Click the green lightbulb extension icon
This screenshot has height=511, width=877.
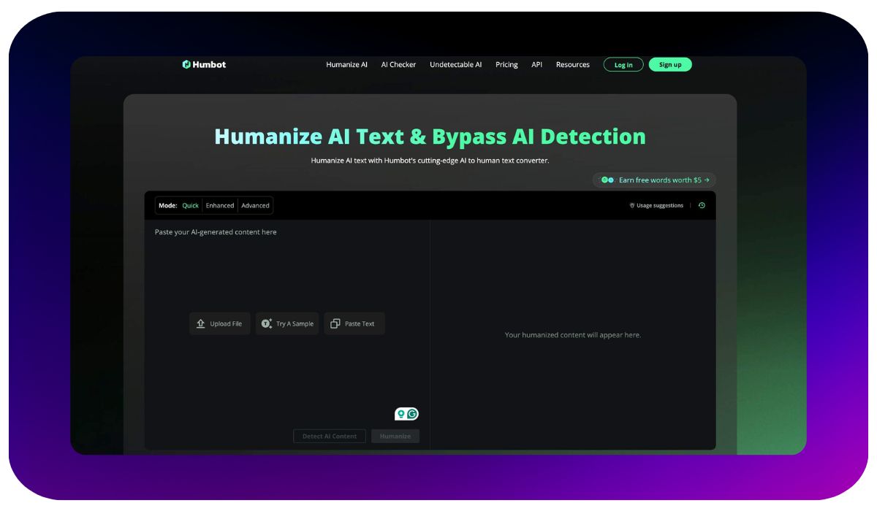(x=400, y=414)
